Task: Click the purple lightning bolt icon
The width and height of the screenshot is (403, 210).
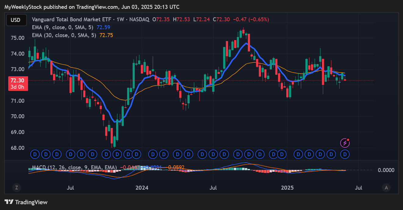Action: [x=344, y=143]
